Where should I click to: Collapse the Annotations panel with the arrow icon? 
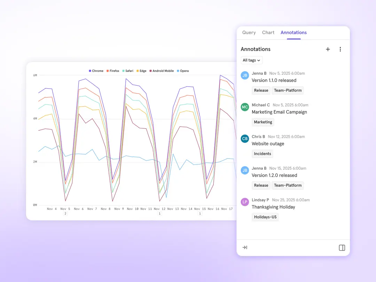pyautogui.click(x=244, y=247)
